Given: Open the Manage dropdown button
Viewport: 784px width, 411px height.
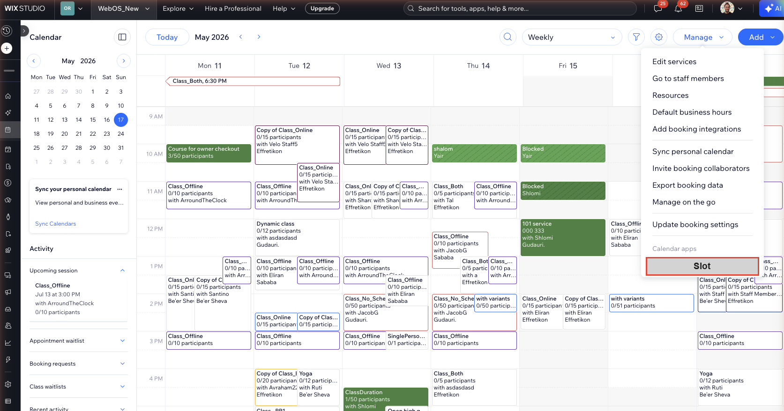Looking at the screenshot, I should [x=703, y=37].
